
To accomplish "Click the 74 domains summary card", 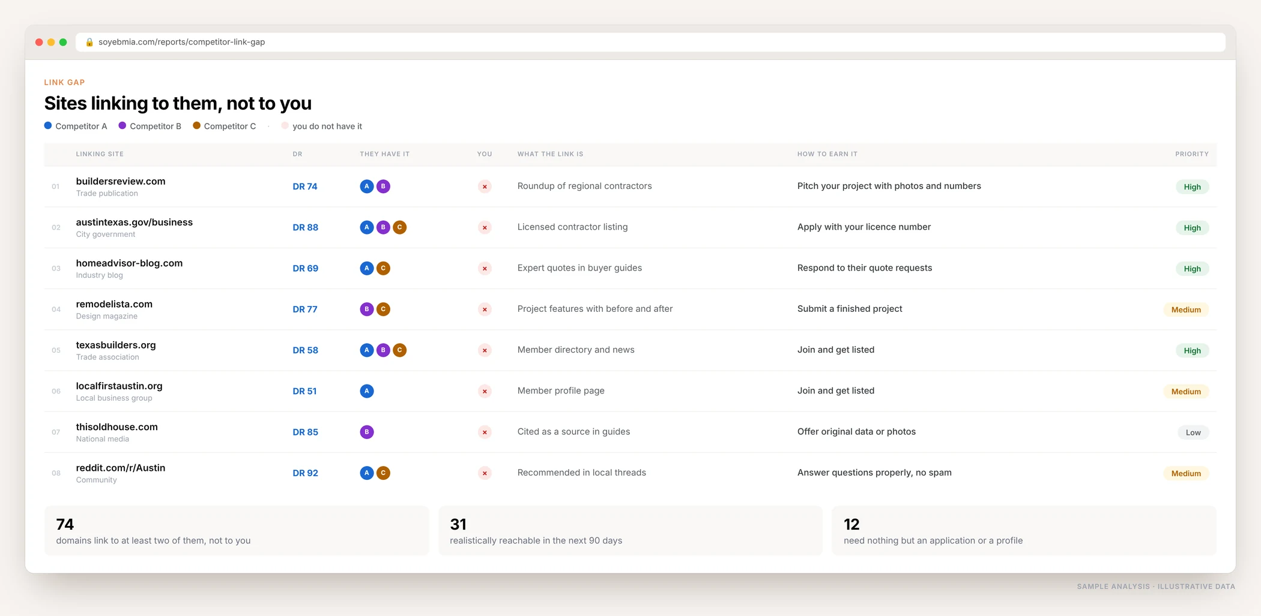I will tap(237, 531).
